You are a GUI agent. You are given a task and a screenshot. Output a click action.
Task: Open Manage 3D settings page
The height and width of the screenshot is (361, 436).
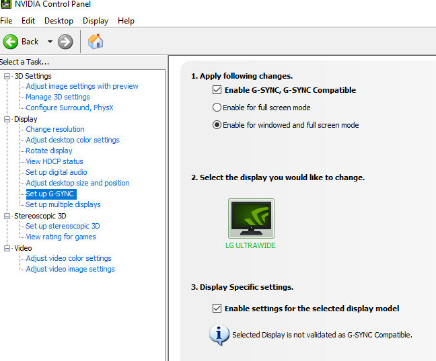[x=58, y=97]
